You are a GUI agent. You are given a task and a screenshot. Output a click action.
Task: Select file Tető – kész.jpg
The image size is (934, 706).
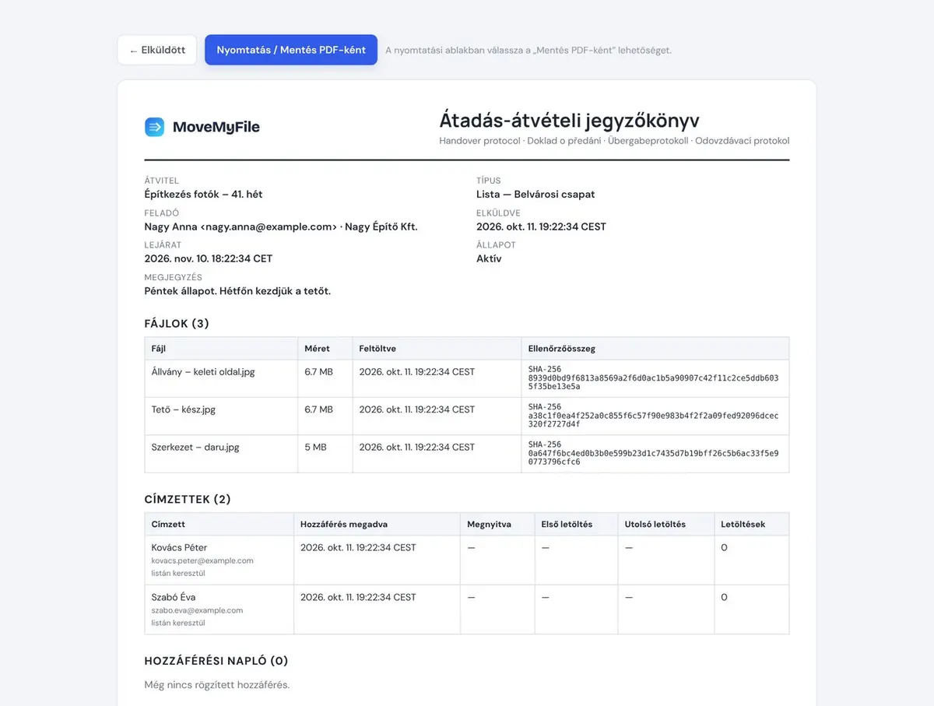[x=184, y=409]
